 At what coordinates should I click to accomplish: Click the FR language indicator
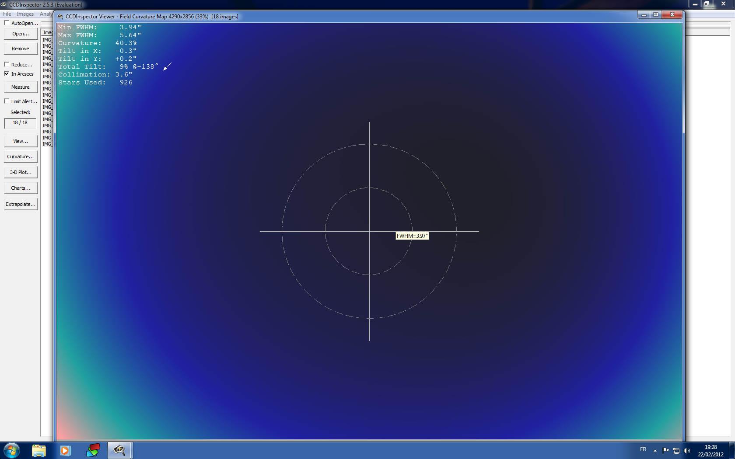pyautogui.click(x=643, y=449)
